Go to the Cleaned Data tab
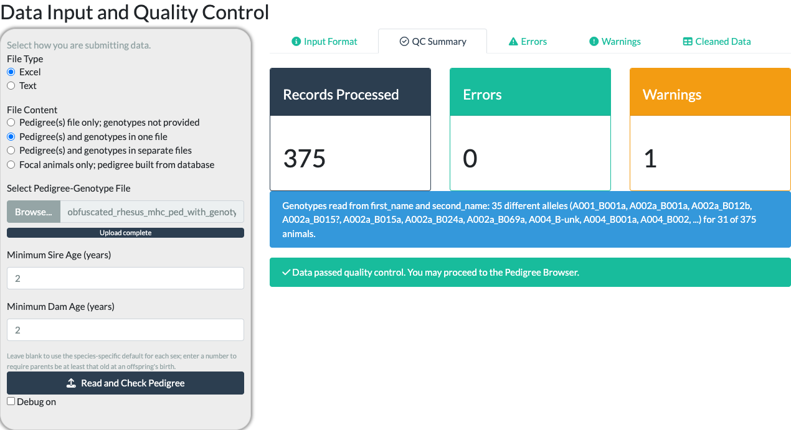Image resolution: width=791 pixels, height=430 pixels. (x=717, y=42)
